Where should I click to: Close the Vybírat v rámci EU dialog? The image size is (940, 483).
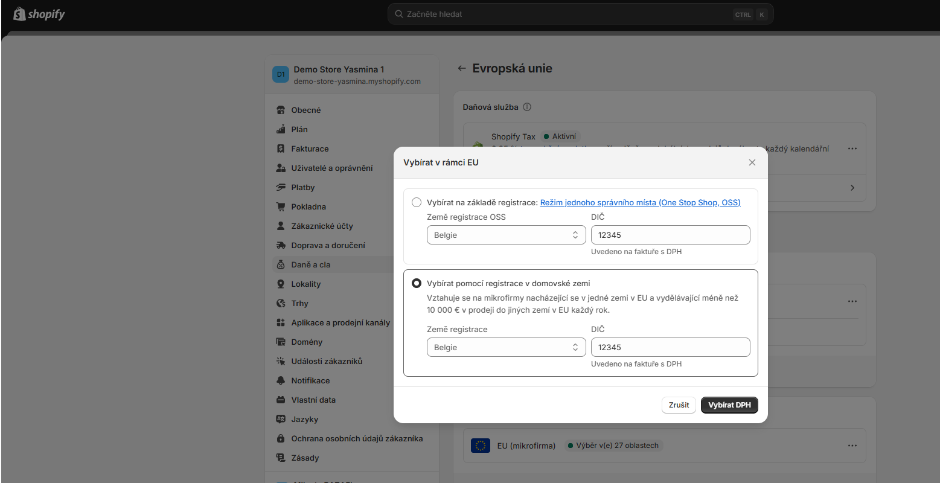[752, 162]
